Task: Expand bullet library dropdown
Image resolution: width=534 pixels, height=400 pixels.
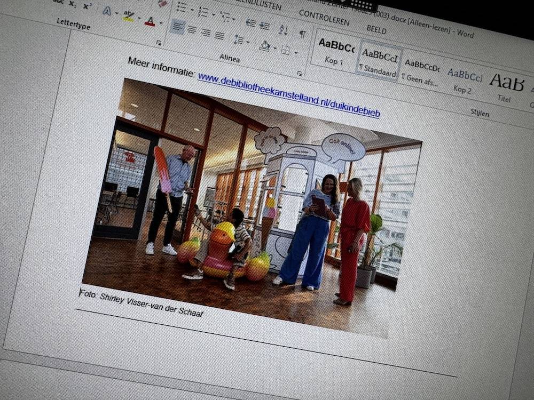Action: click(x=192, y=10)
